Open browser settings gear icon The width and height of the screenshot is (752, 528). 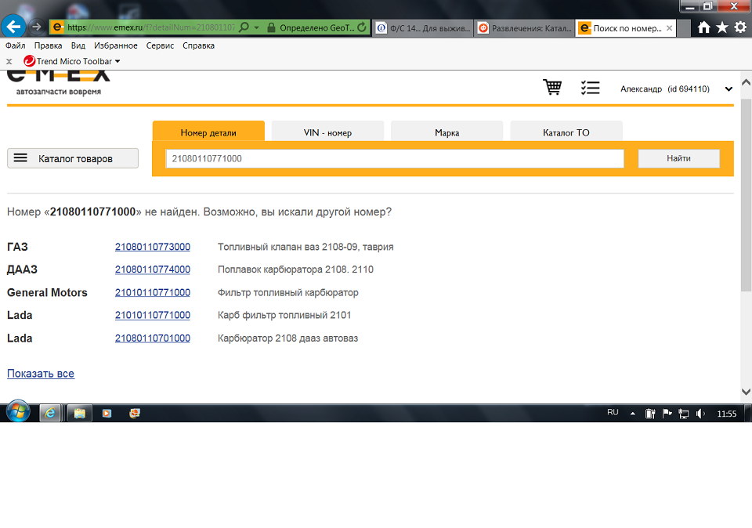pyautogui.click(x=739, y=27)
